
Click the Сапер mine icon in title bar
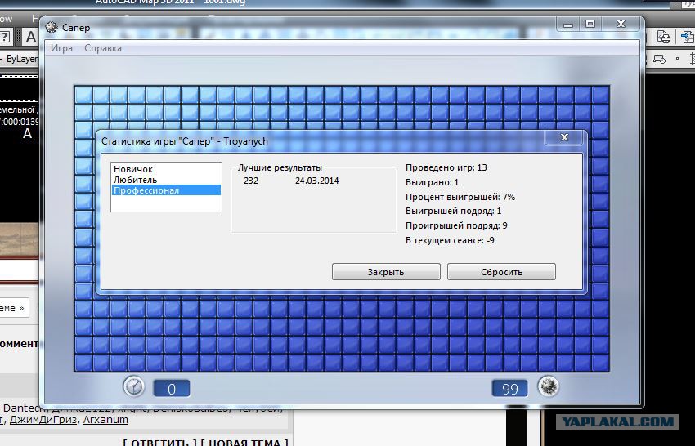click(52, 28)
